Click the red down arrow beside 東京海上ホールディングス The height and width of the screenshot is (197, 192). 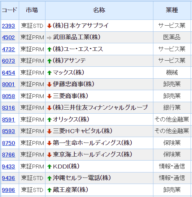49,155
